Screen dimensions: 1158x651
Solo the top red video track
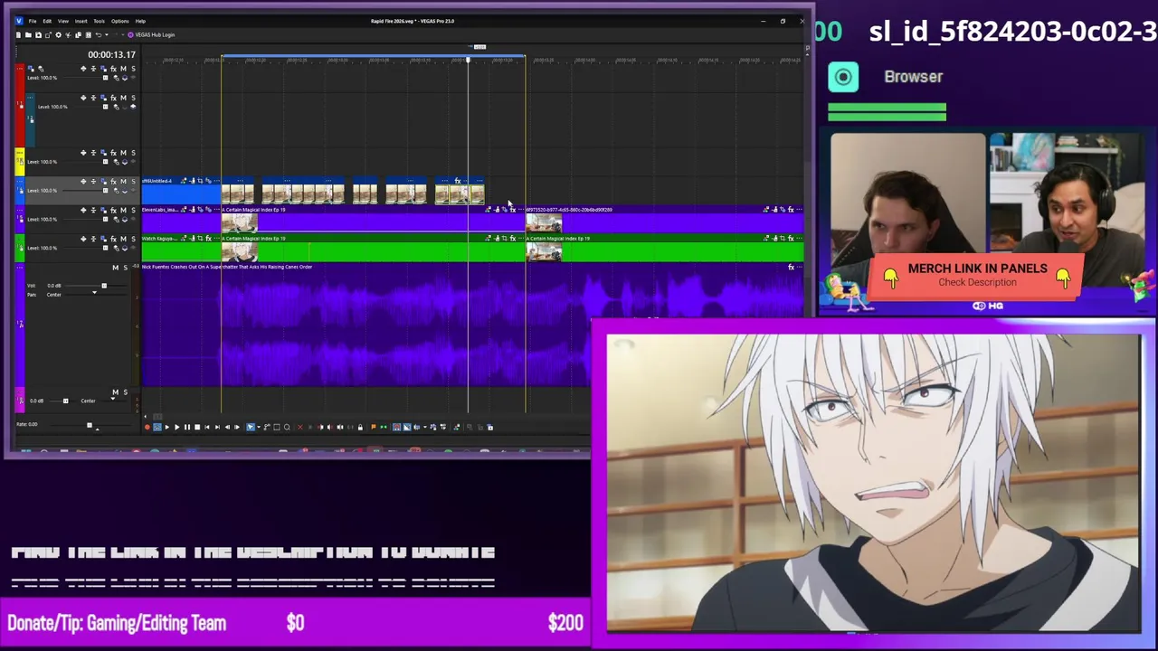133,69
